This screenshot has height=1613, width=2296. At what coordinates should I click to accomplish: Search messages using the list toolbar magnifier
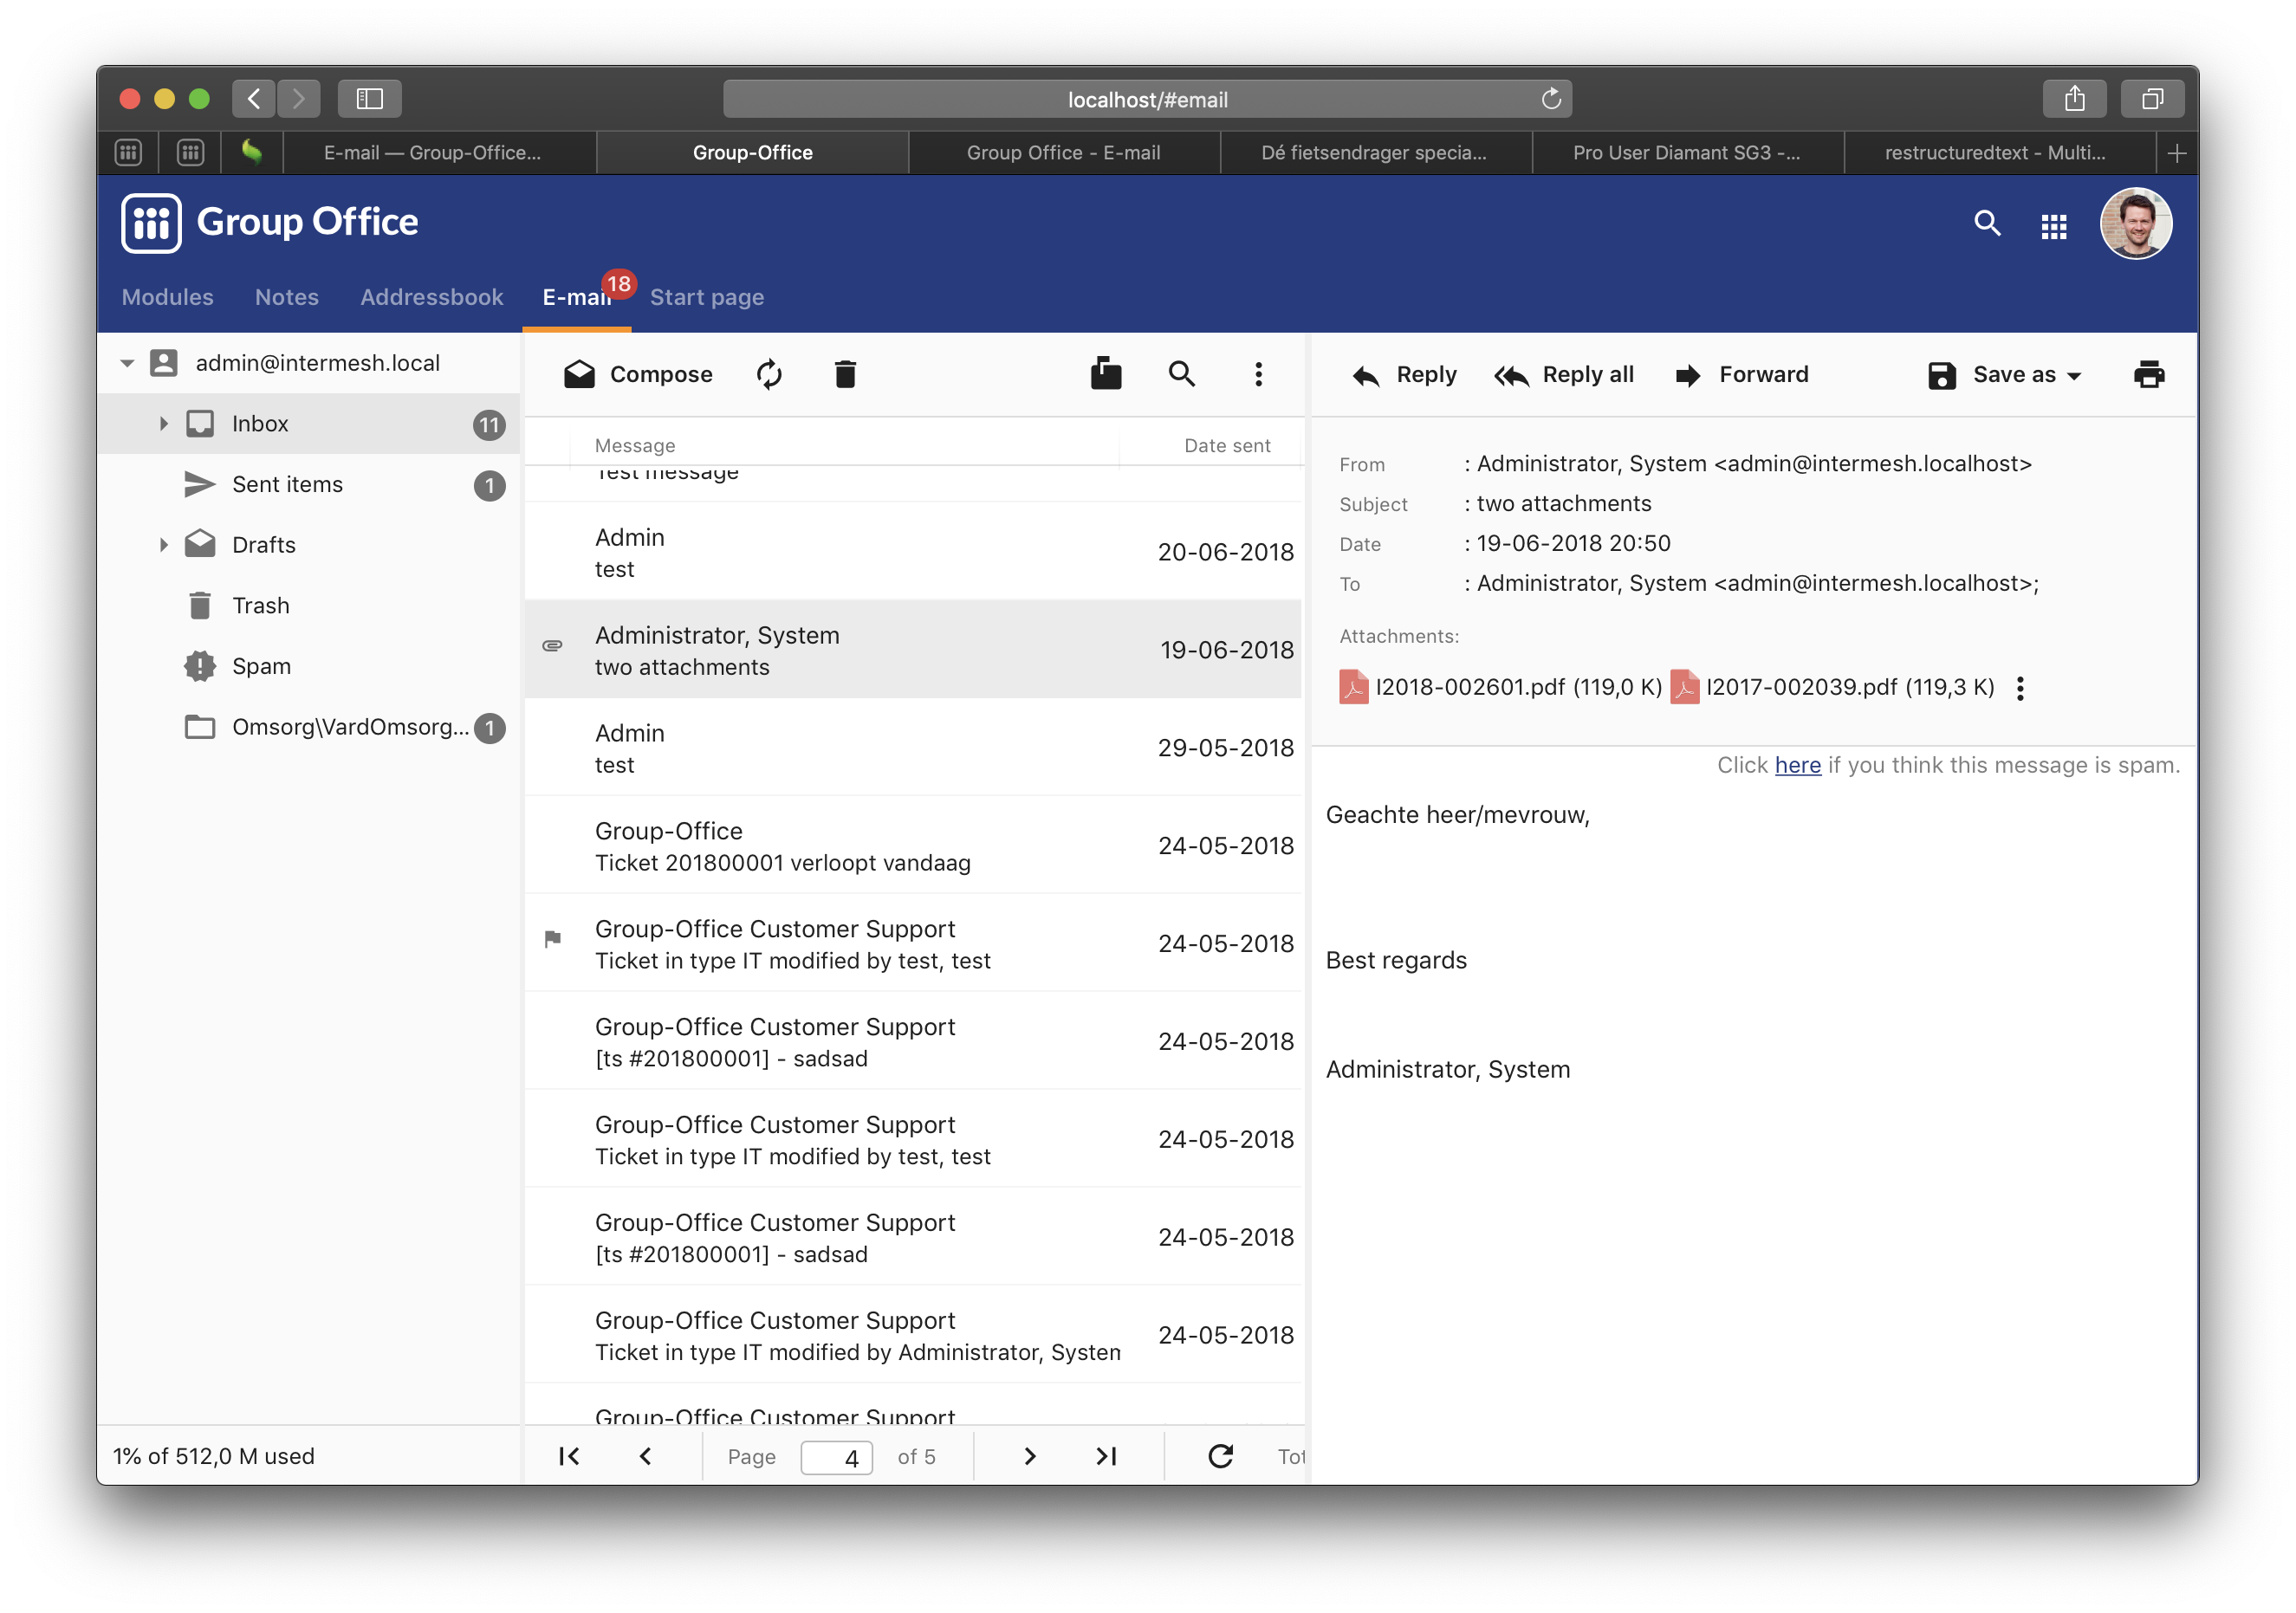[1182, 374]
